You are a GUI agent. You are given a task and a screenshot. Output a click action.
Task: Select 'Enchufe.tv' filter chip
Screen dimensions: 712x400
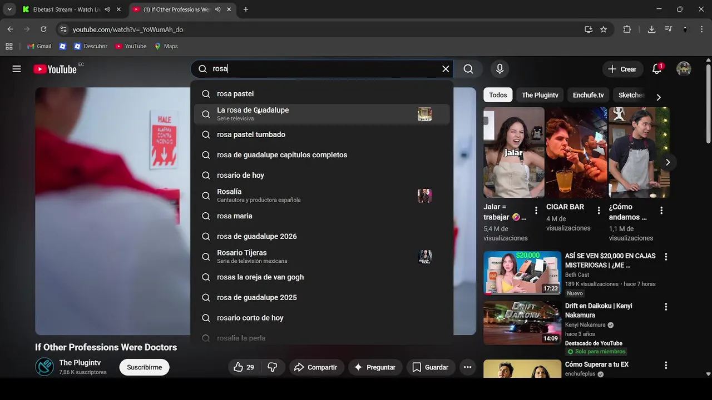click(x=588, y=95)
